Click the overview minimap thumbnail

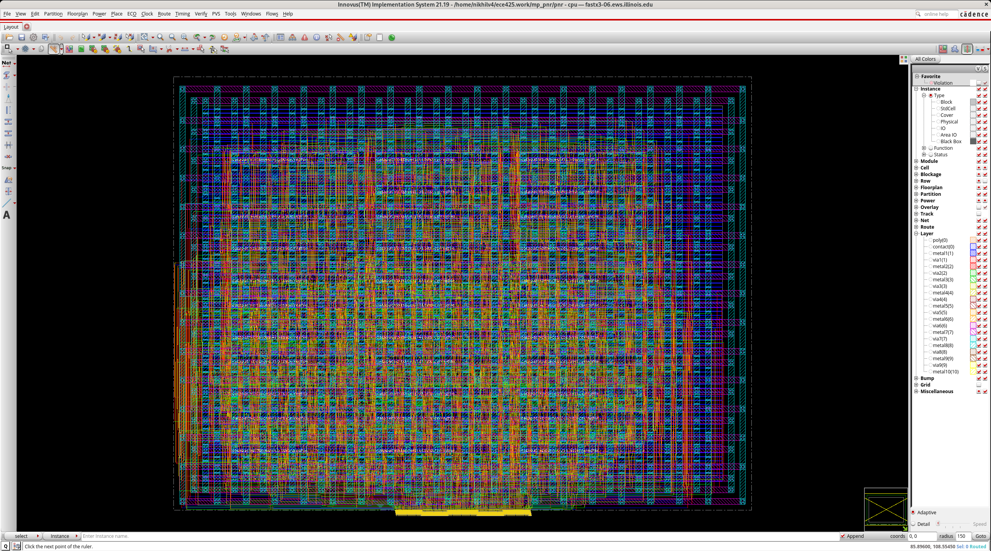[x=886, y=509]
